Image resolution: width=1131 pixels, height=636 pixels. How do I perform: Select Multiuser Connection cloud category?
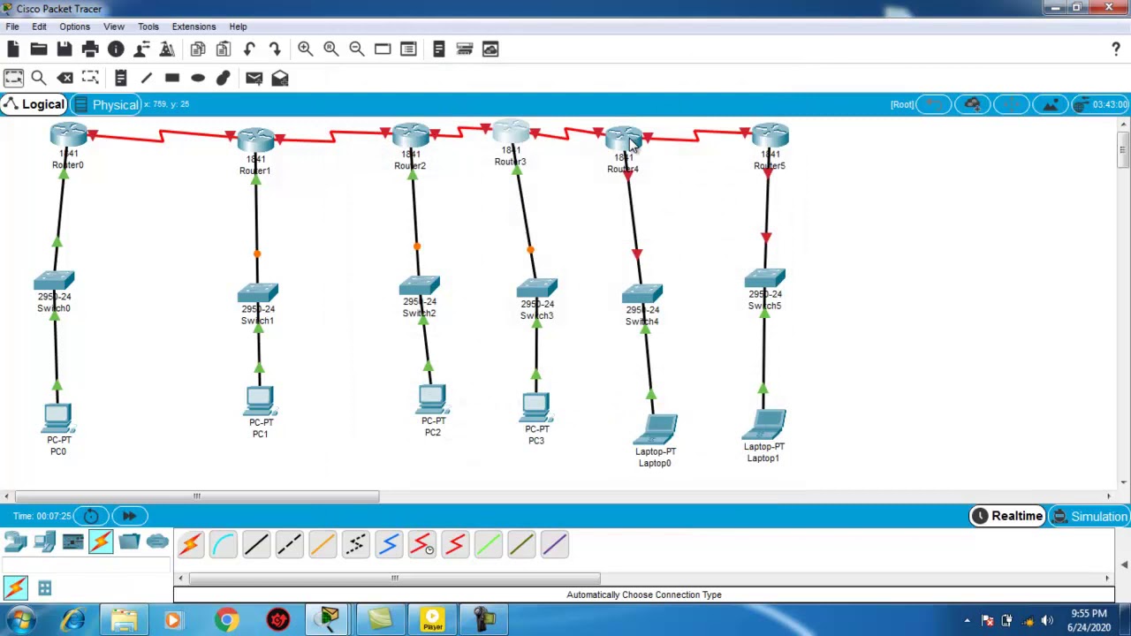pyautogui.click(x=157, y=542)
